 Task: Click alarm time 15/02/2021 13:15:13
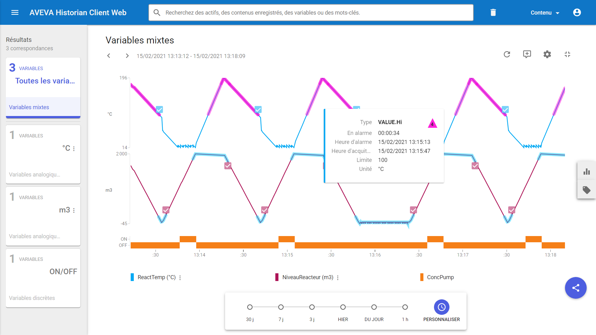(404, 142)
